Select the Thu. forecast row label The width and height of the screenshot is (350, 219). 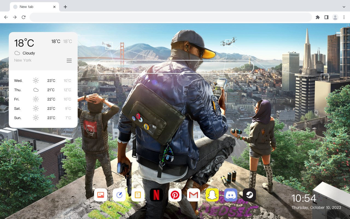(x=18, y=90)
